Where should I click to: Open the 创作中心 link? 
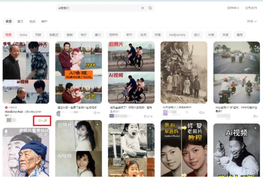point(233,8)
